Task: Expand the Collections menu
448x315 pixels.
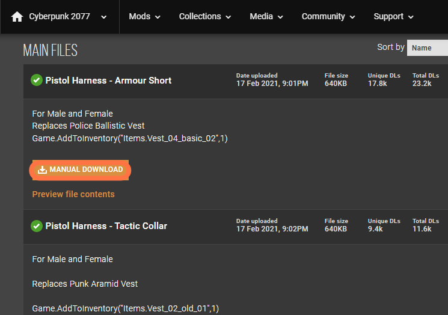Action: [205, 17]
